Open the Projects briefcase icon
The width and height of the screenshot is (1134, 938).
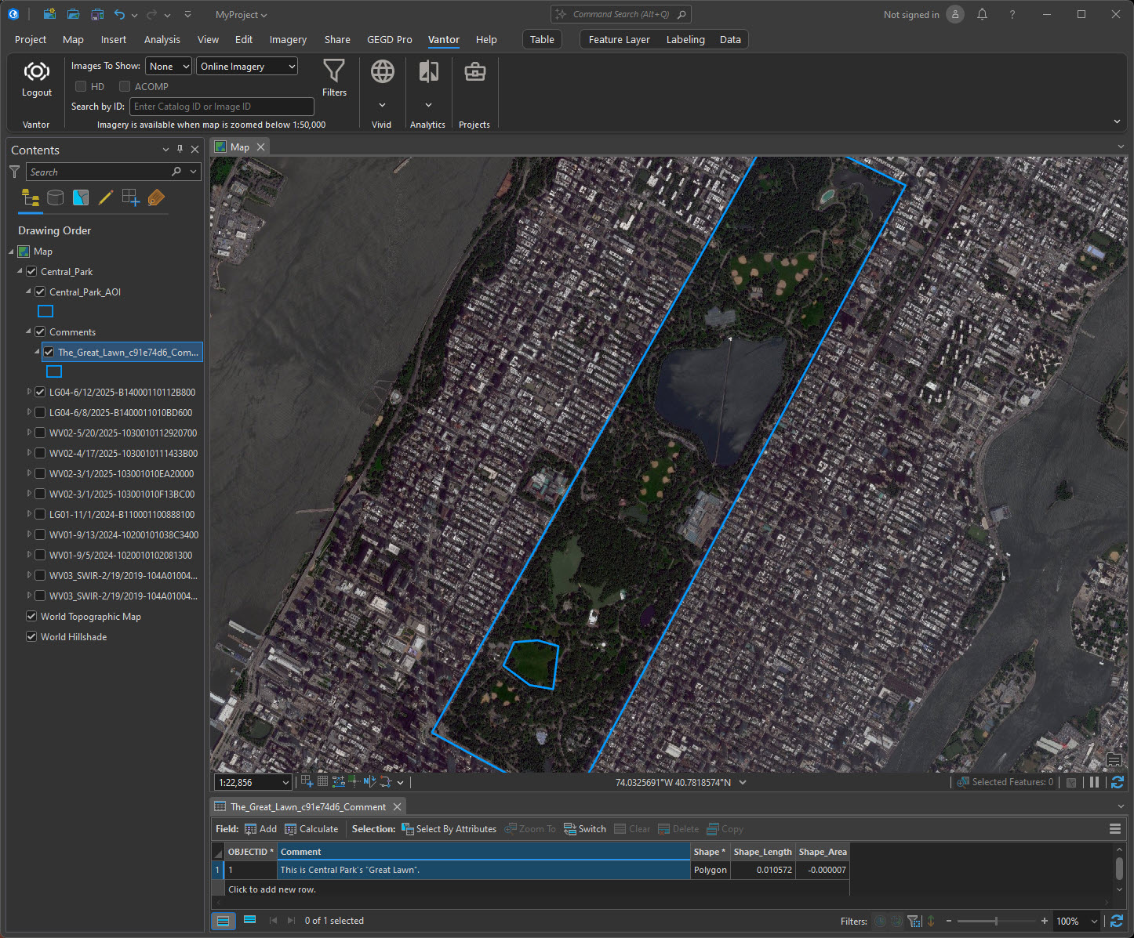pos(474,72)
